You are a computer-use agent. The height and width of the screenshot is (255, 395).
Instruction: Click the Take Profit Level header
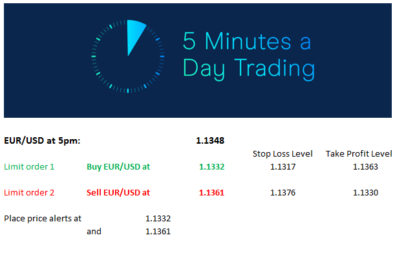coord(359,153)
